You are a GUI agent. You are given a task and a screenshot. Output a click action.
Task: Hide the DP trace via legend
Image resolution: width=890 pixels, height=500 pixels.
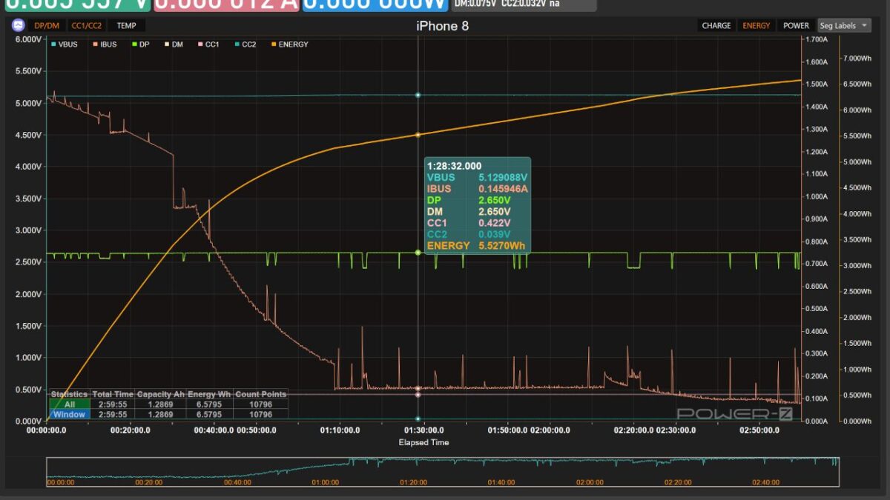(139, 44)
